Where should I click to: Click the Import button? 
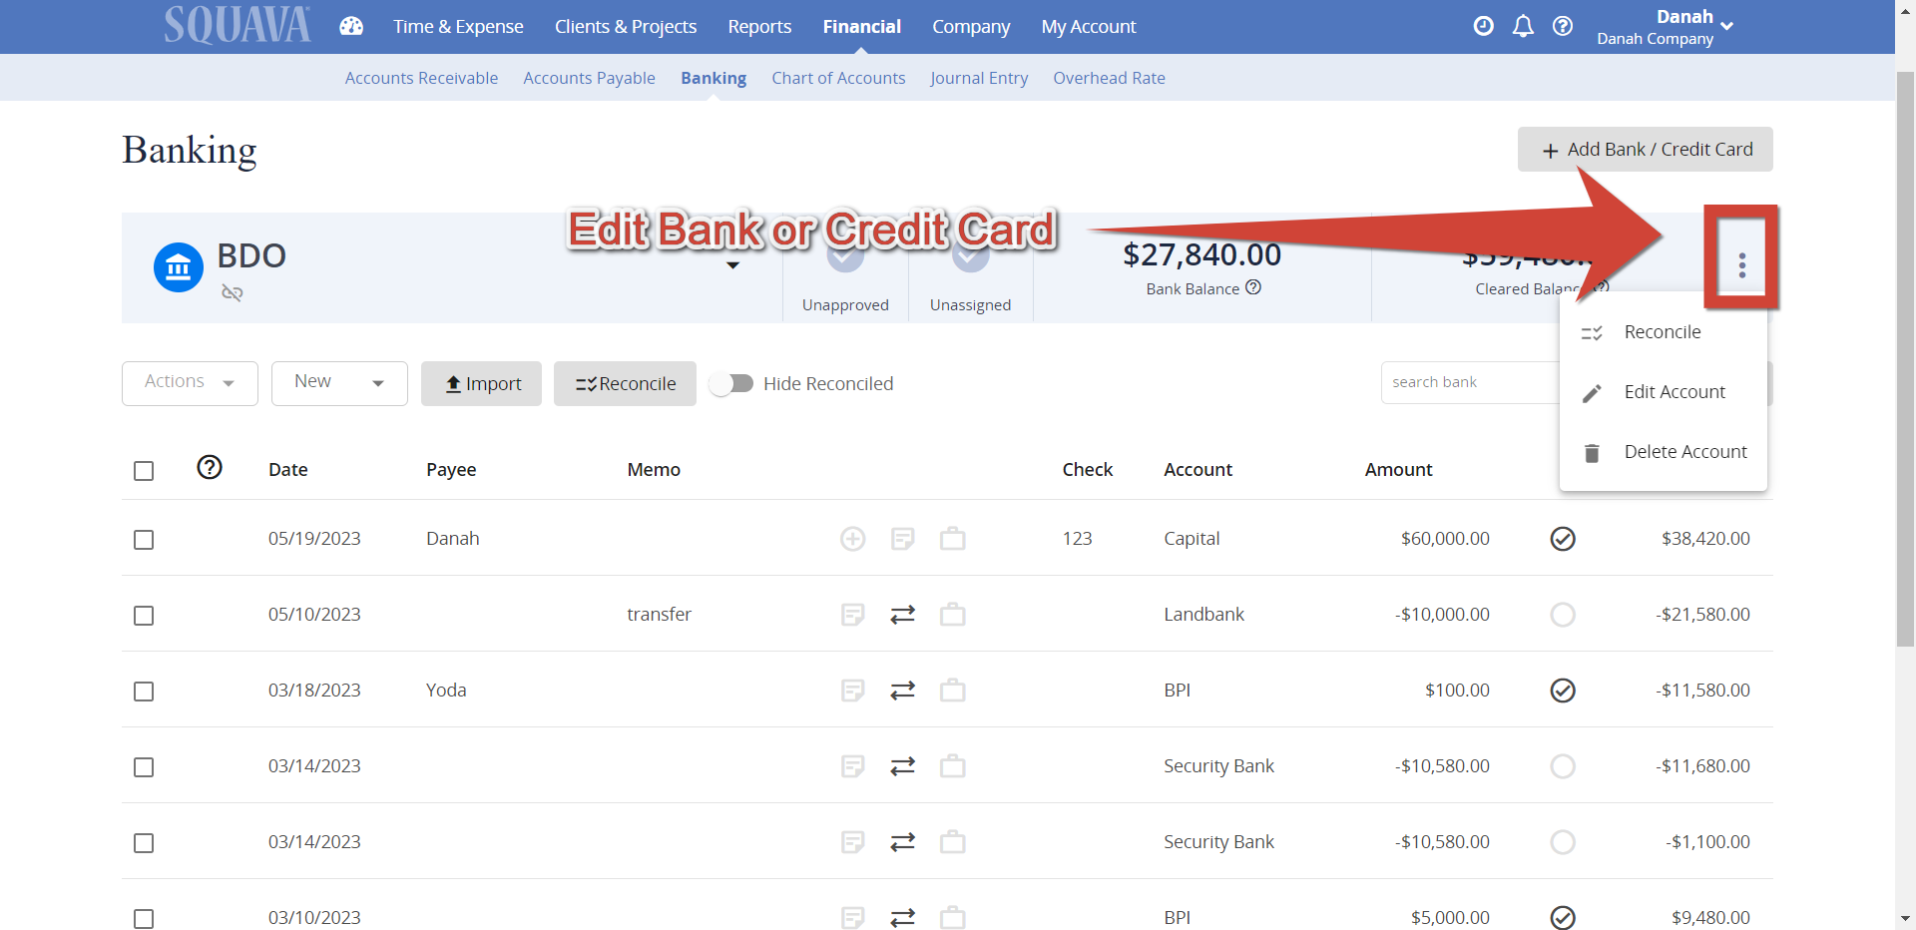(481, 383)
